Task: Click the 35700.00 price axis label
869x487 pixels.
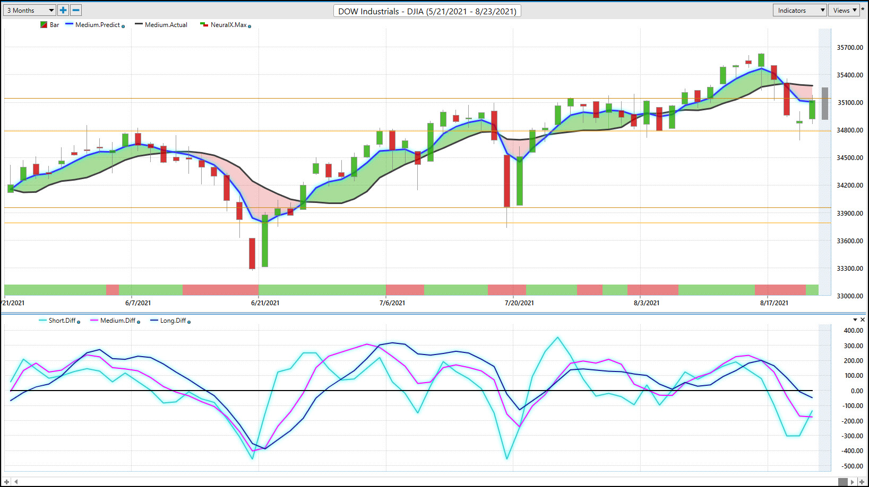Action: pos(850,48)
